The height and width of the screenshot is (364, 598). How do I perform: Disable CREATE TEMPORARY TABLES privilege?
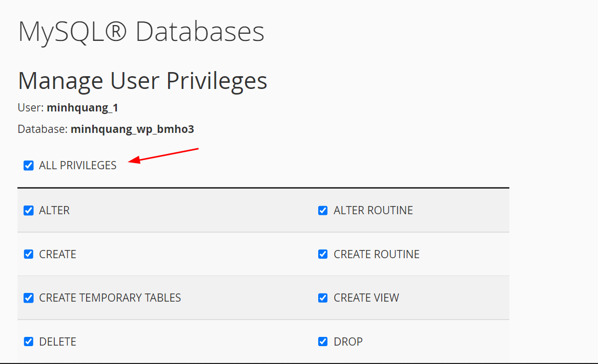pyautogui.click(x=28, y=298)
